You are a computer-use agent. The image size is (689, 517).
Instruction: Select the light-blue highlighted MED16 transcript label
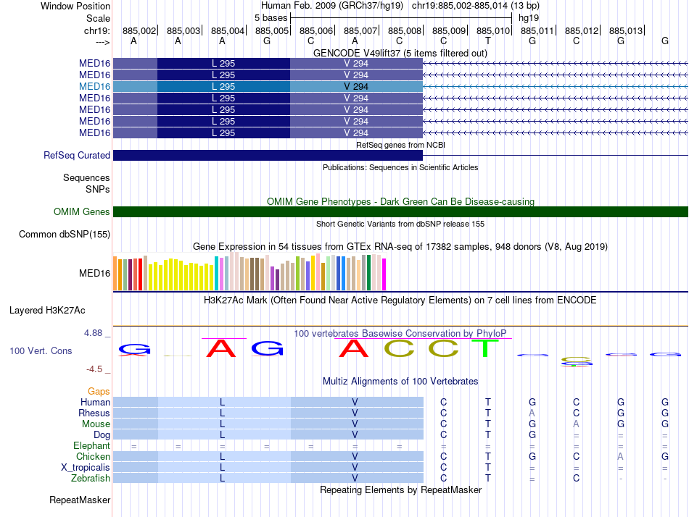[94, 86]
